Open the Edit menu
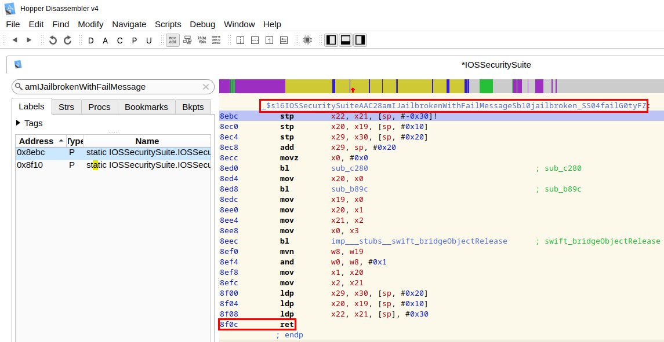This screenshot has height=342, width=664. pyautogui.click(x=36, y=24)
